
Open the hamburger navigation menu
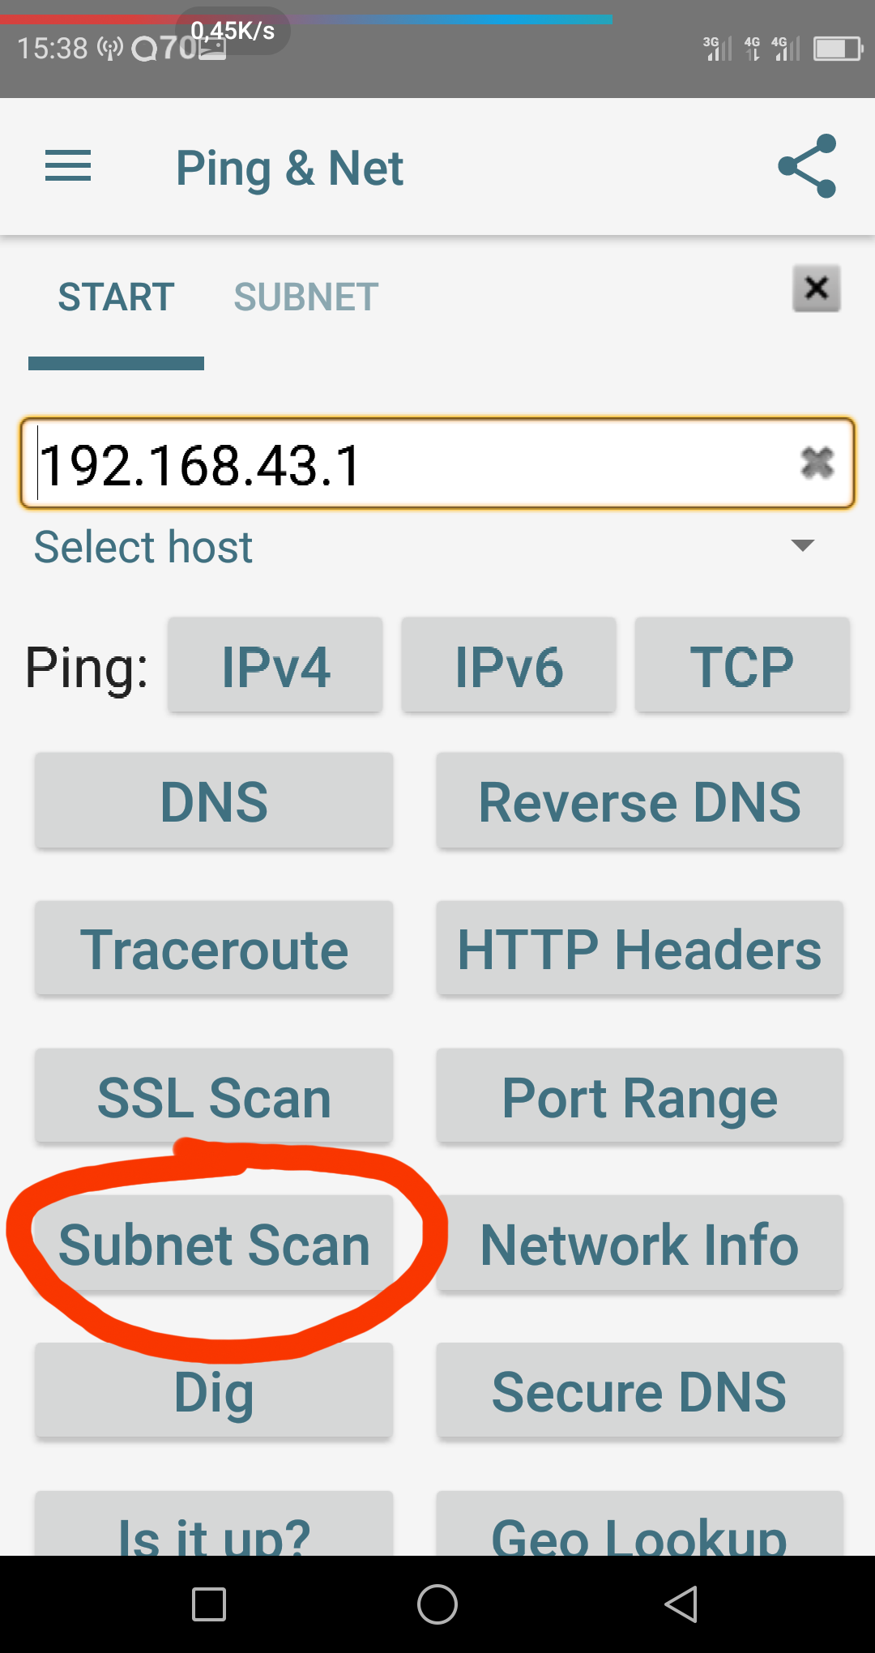coord(68,167)
